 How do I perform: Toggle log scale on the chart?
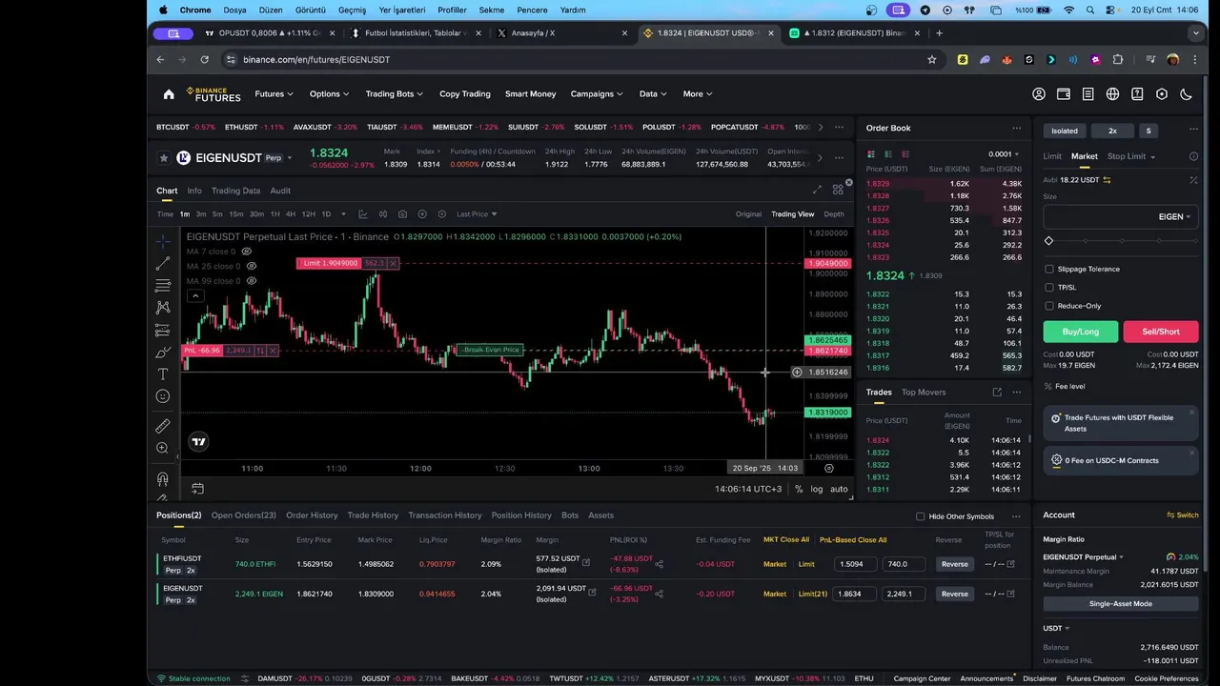click(817, 489)
